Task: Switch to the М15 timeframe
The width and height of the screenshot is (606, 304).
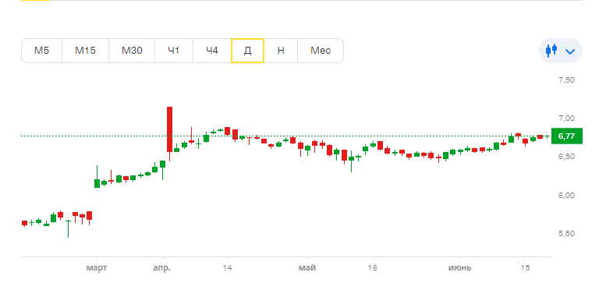Action: coord(86,51)
